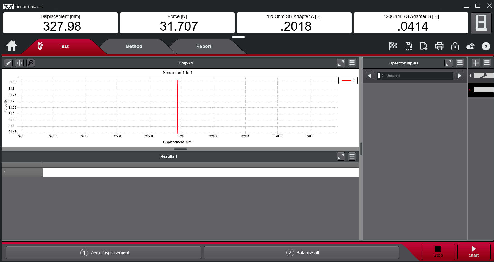The image size is (494, 262).
Task: Open the load frame status icon
Action: (481, 23)
